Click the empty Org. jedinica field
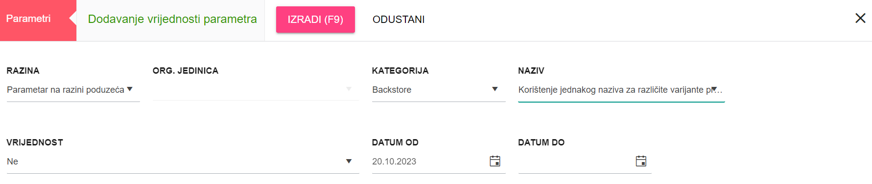Image resolution: width=872 pixels, height=184 pixels. (256, 90)
